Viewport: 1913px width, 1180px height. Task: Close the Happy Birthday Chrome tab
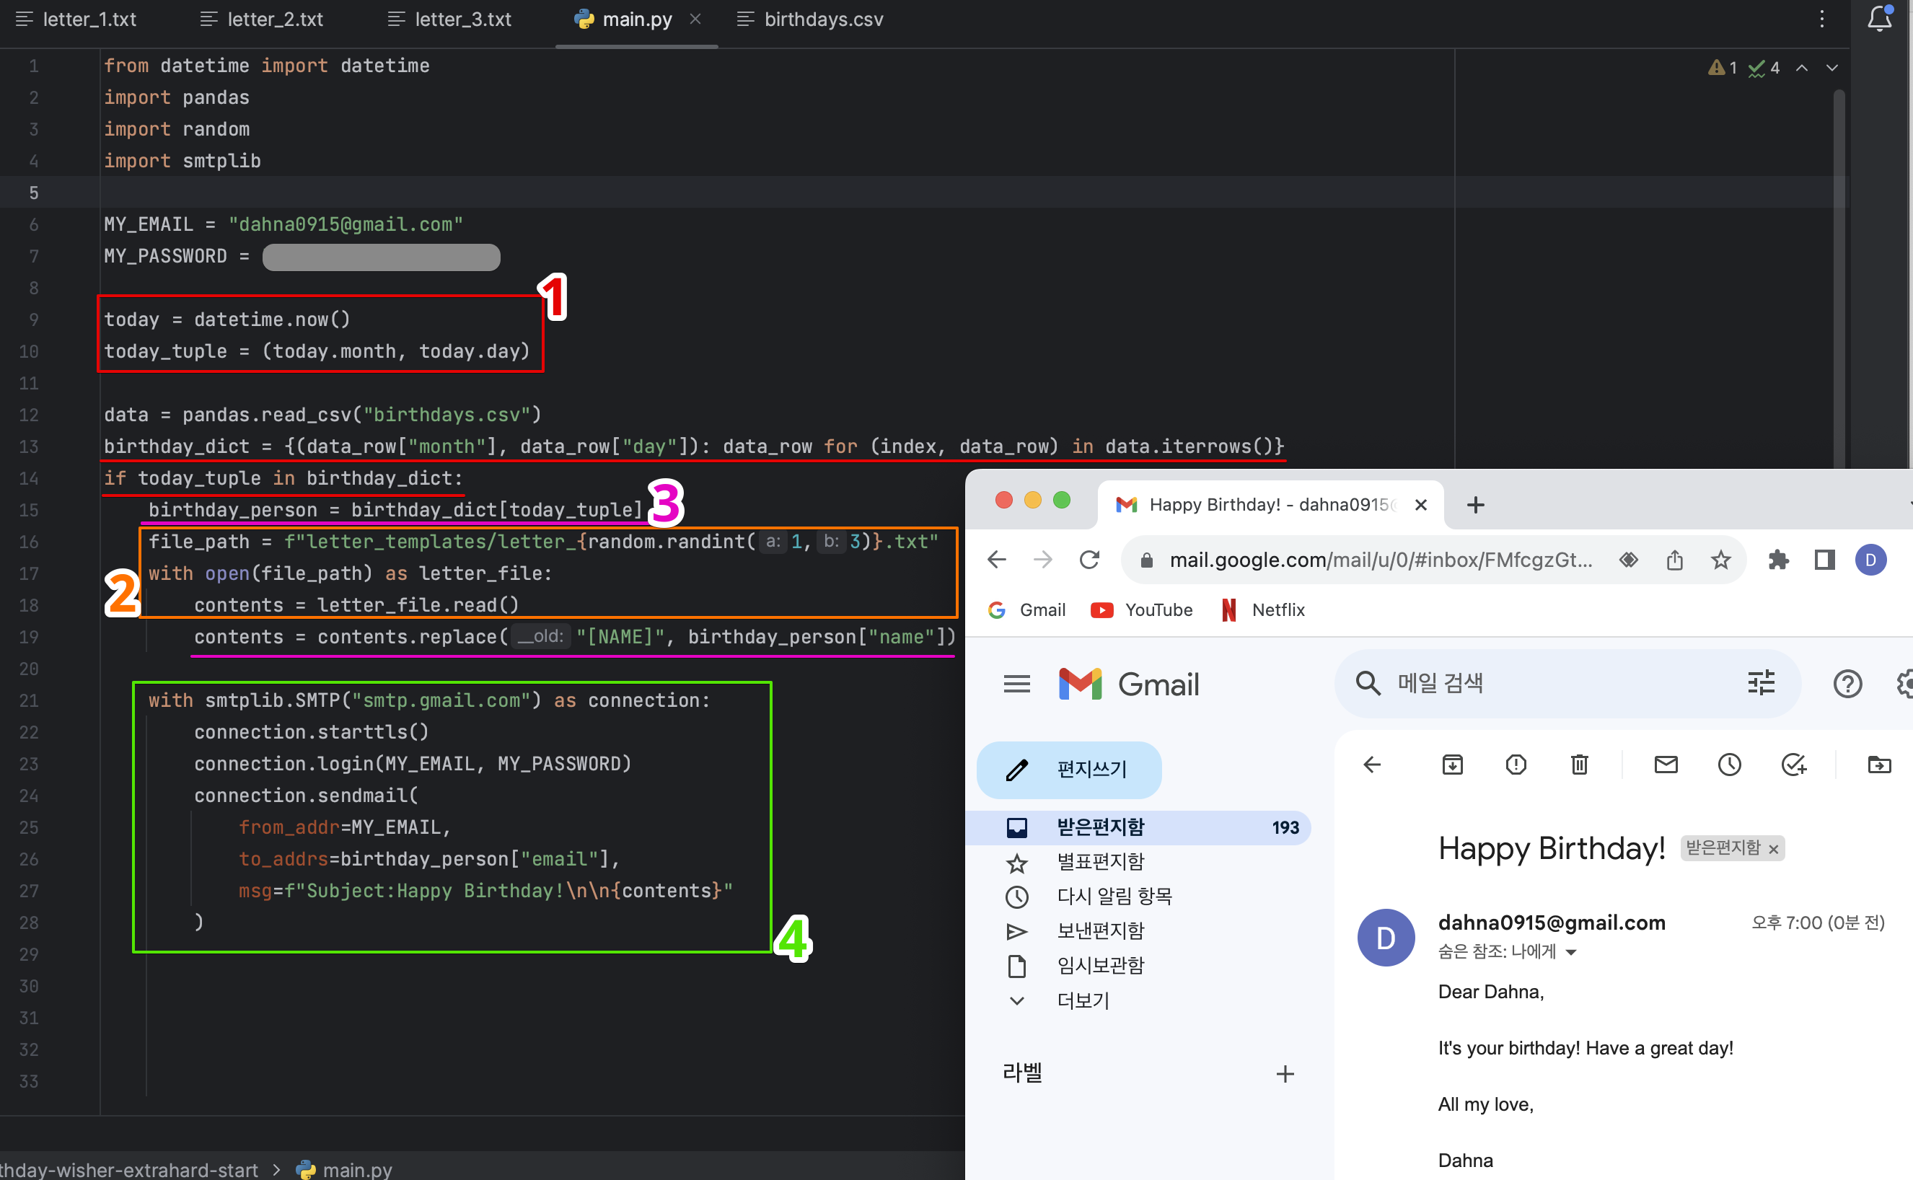coord(1420,505)
